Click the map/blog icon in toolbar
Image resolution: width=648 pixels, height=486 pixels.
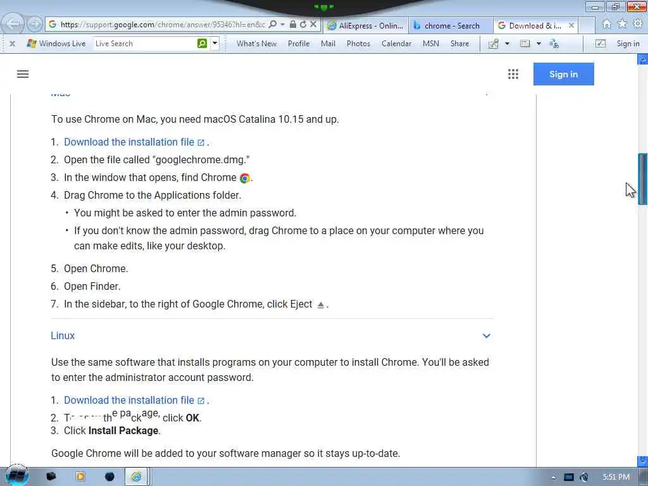click(494, 44)
